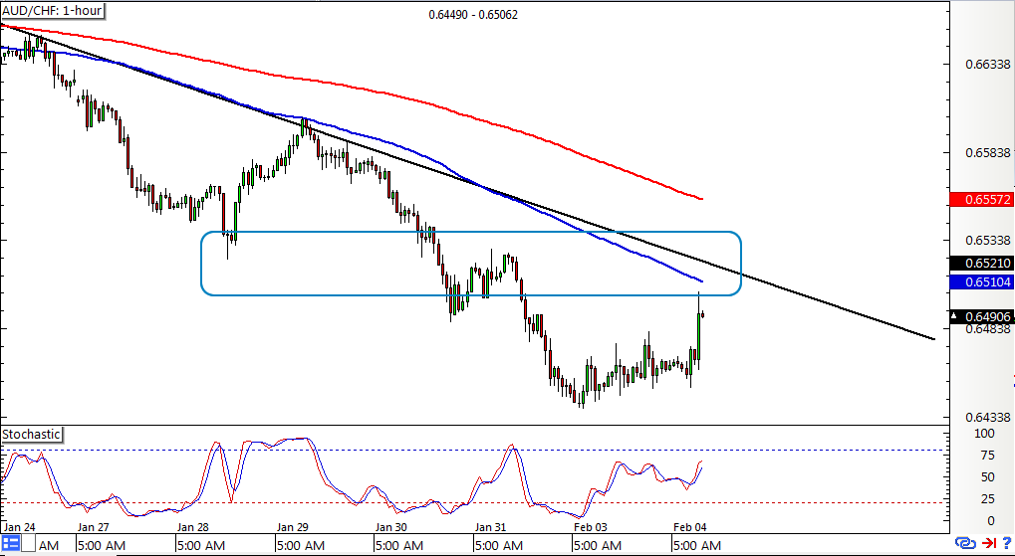Click the 0.64906 current price tag
Image resolution: width=1015 pixels, height=556 pixels.
[x=981, y=316]
